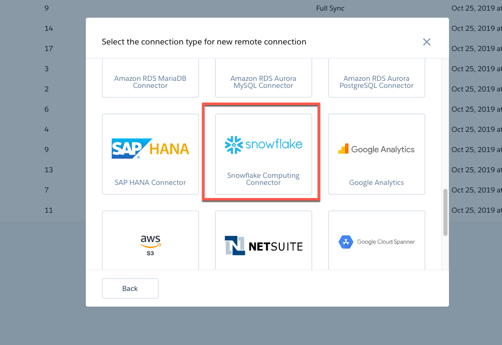Select the NetSuite logo
The height and width of the screenshot is (345, 502).
263,245
